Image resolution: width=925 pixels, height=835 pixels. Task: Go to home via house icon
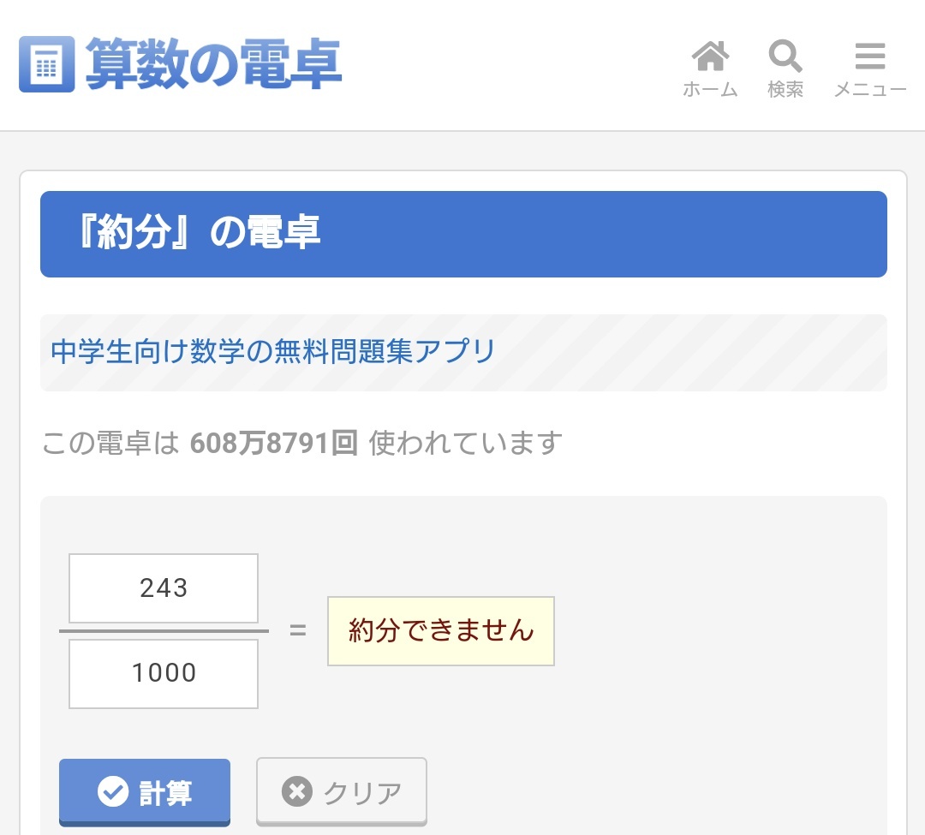click(x=710, y=57)
